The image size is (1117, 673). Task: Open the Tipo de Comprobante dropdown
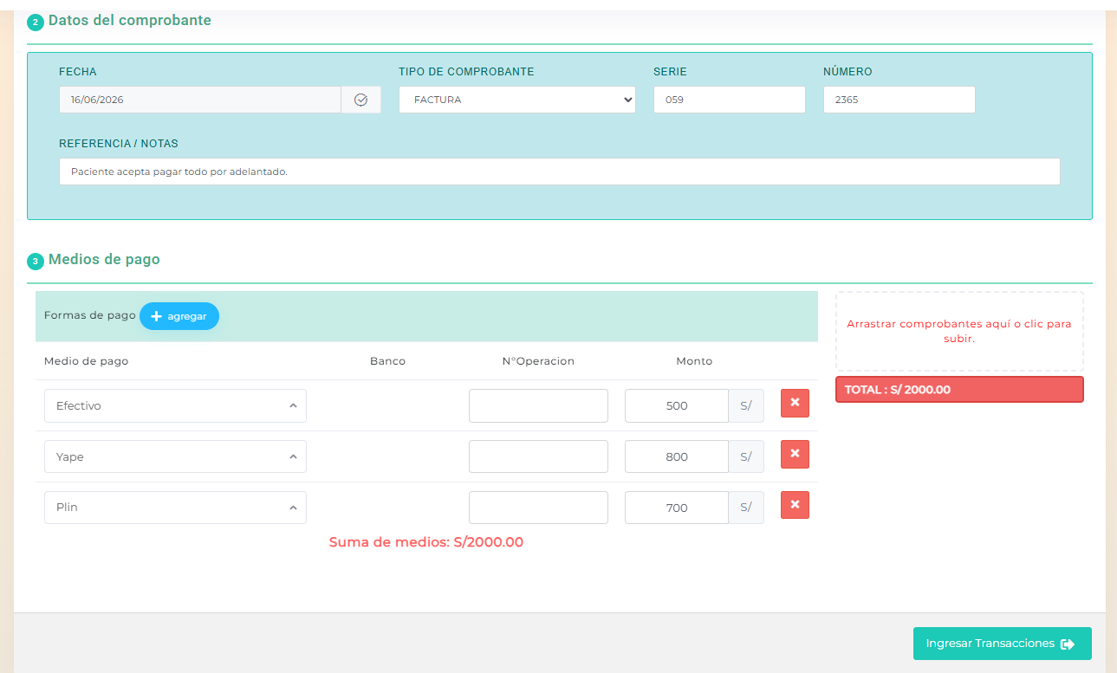[x=517, y=100]
